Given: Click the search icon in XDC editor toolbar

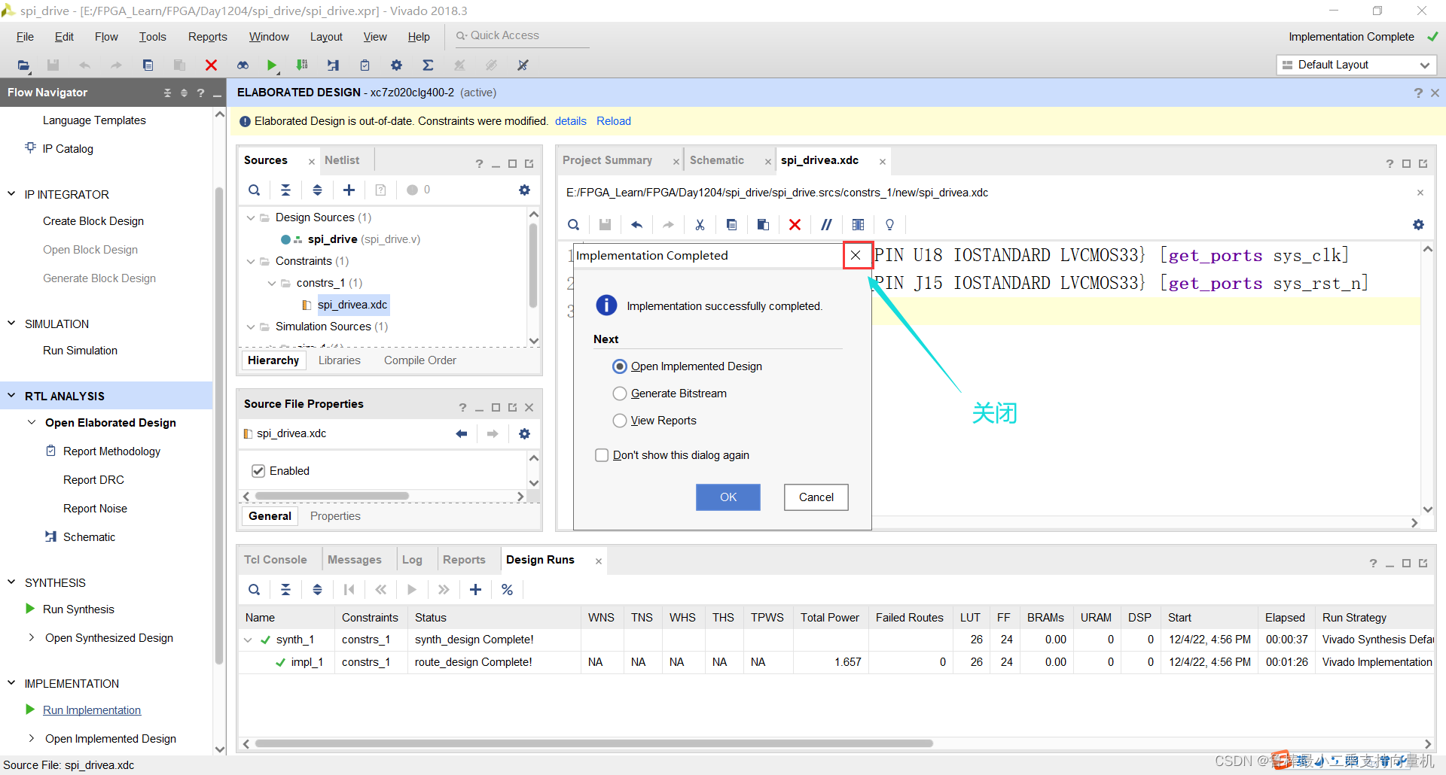Looking at the screenshot, I should click(x=573, y=224).
